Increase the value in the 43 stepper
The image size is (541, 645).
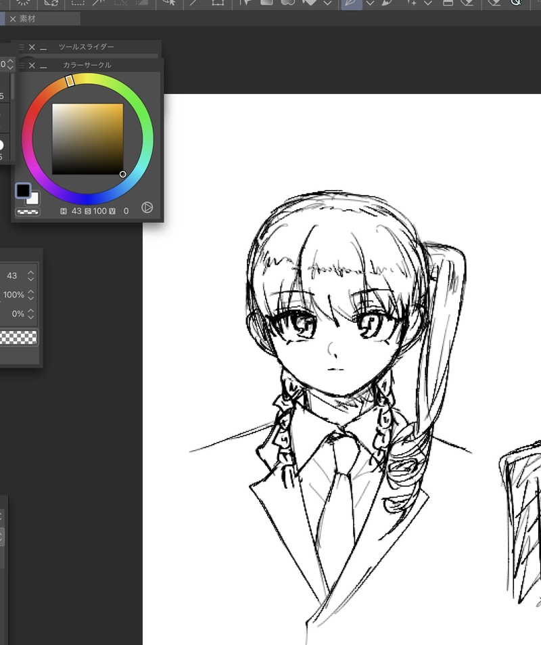point(31,273)
